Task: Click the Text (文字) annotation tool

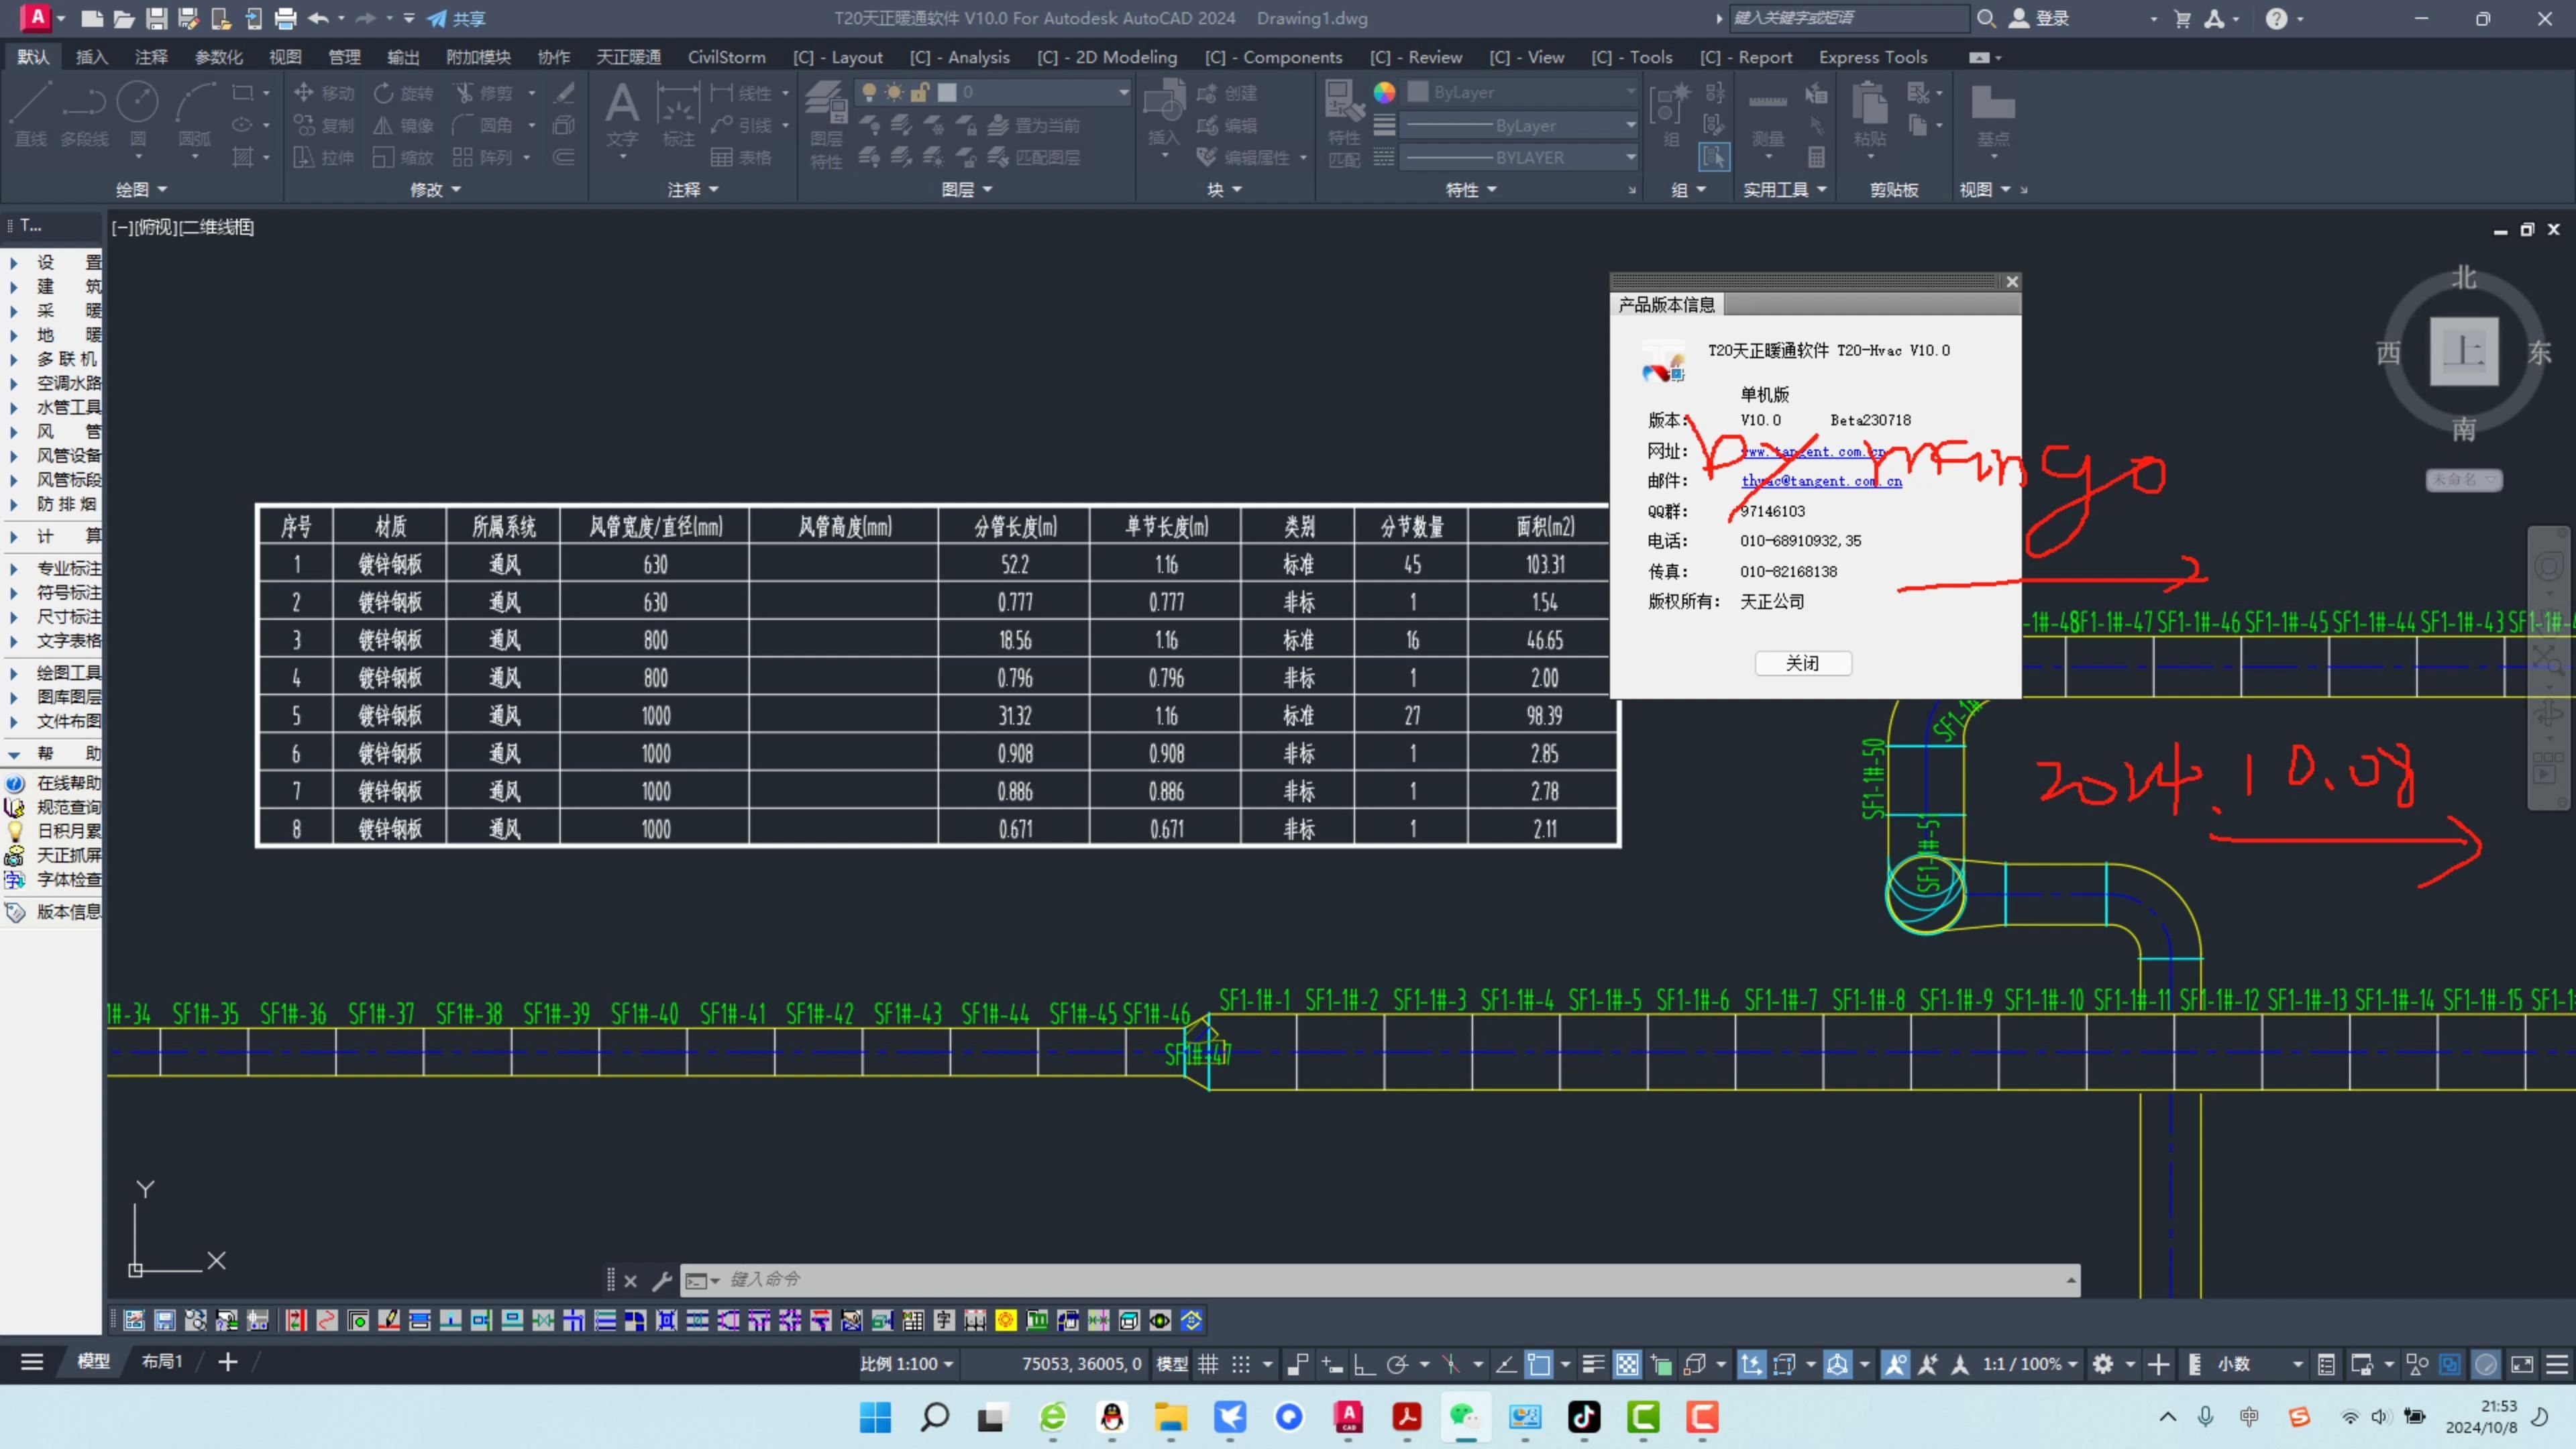Action: pos(621,114)
